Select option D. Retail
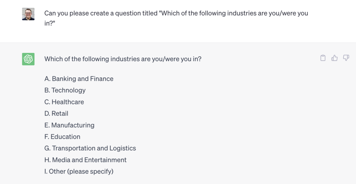 click(x=56, y=114)
